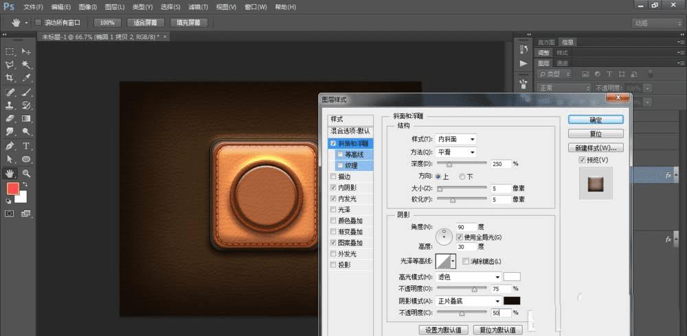Swap foreground and background colors
Viewport: 687px width, 336px height.
[25, 184]
